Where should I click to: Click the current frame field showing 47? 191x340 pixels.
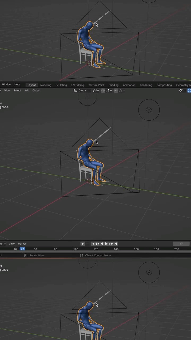point(181,244)
